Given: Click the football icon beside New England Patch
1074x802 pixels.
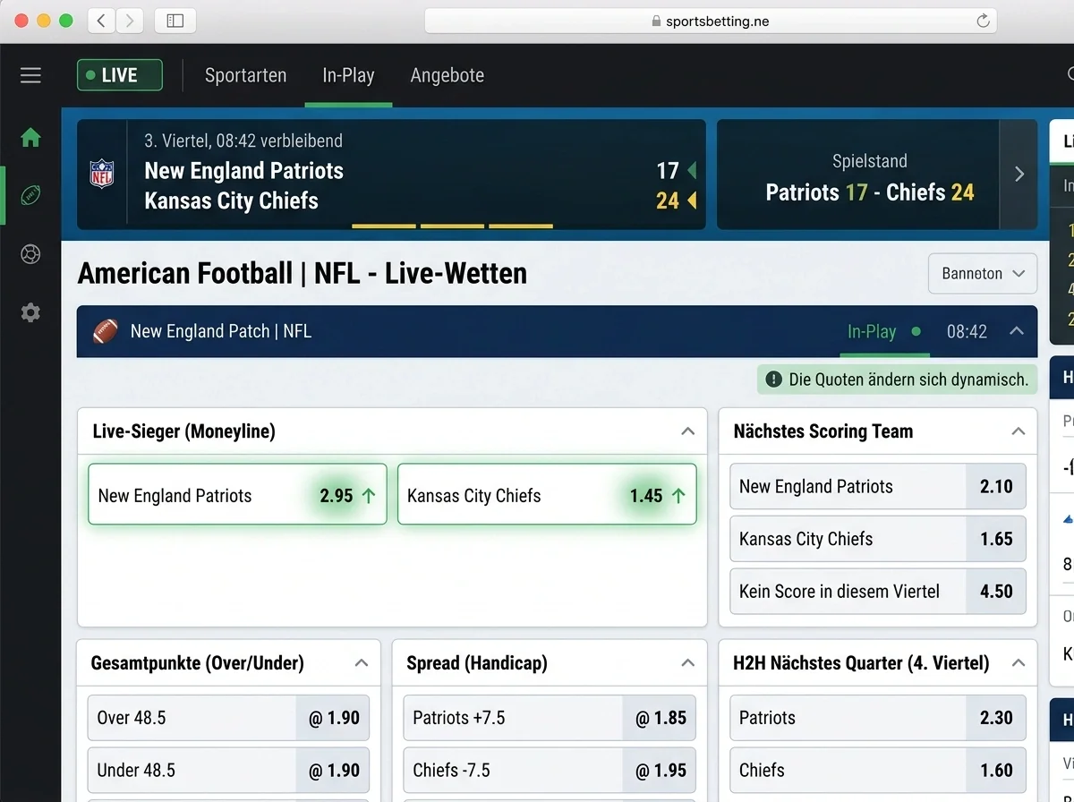Looking at the screenshot, I should coord(106,331).
